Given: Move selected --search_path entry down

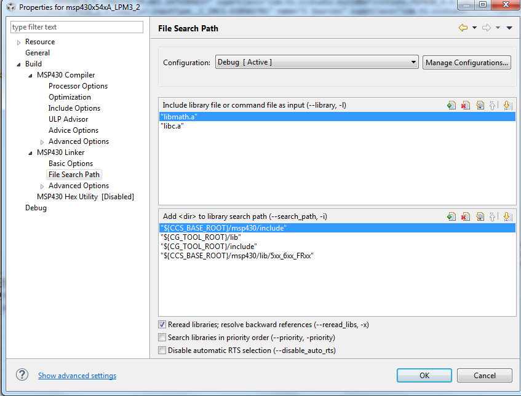Looking at the screenshot, I should 507,217.
